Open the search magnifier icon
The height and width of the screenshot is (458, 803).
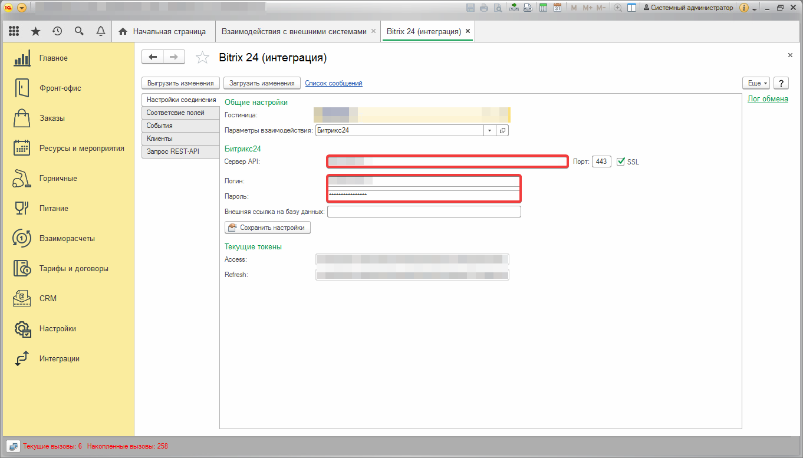coord(79,31)
